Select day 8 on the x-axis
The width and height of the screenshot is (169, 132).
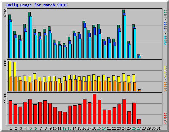(x=46, y=128)
